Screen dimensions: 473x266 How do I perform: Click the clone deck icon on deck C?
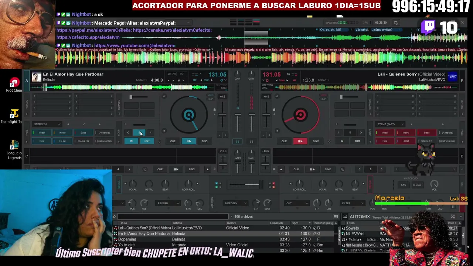tap(145, 169)
